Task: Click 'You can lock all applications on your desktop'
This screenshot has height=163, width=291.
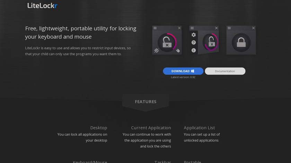Action: [x=82, y=137]
